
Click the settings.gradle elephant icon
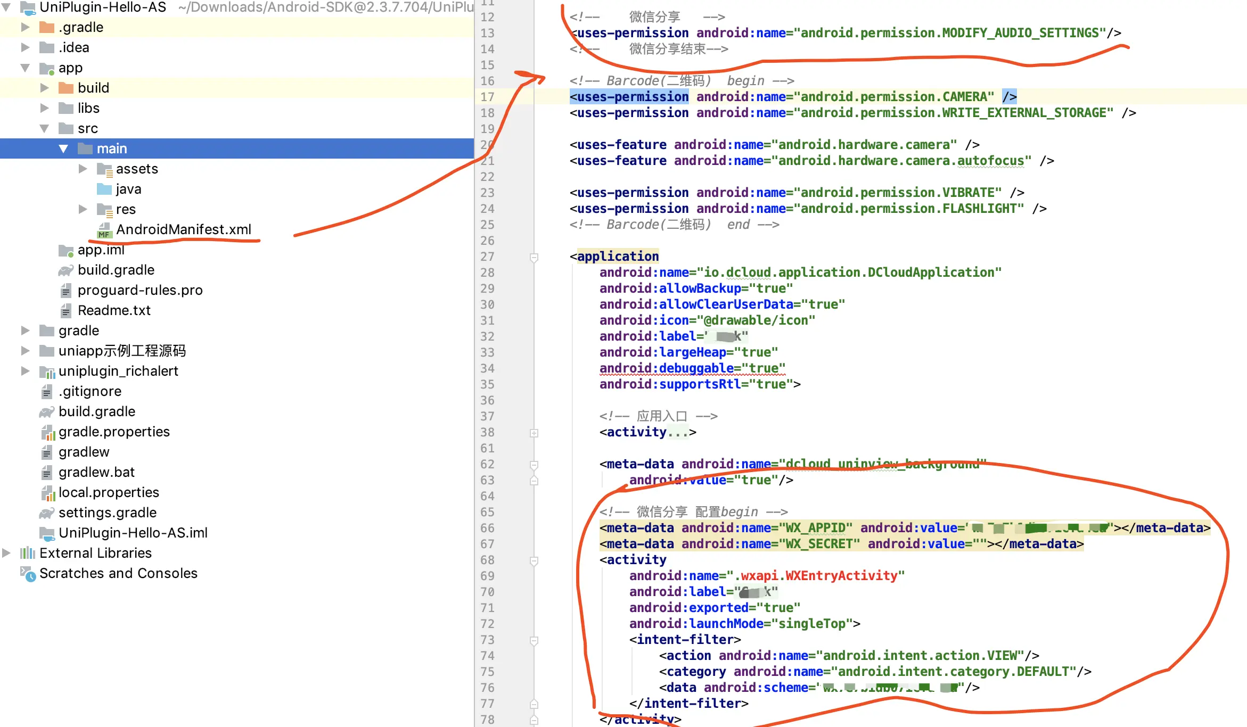(x=46, y=513)
